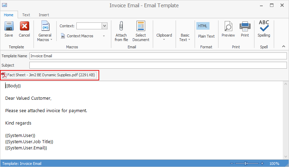
Task: Open the Context combo box dropdown
Action: click(x=104, y=26)
